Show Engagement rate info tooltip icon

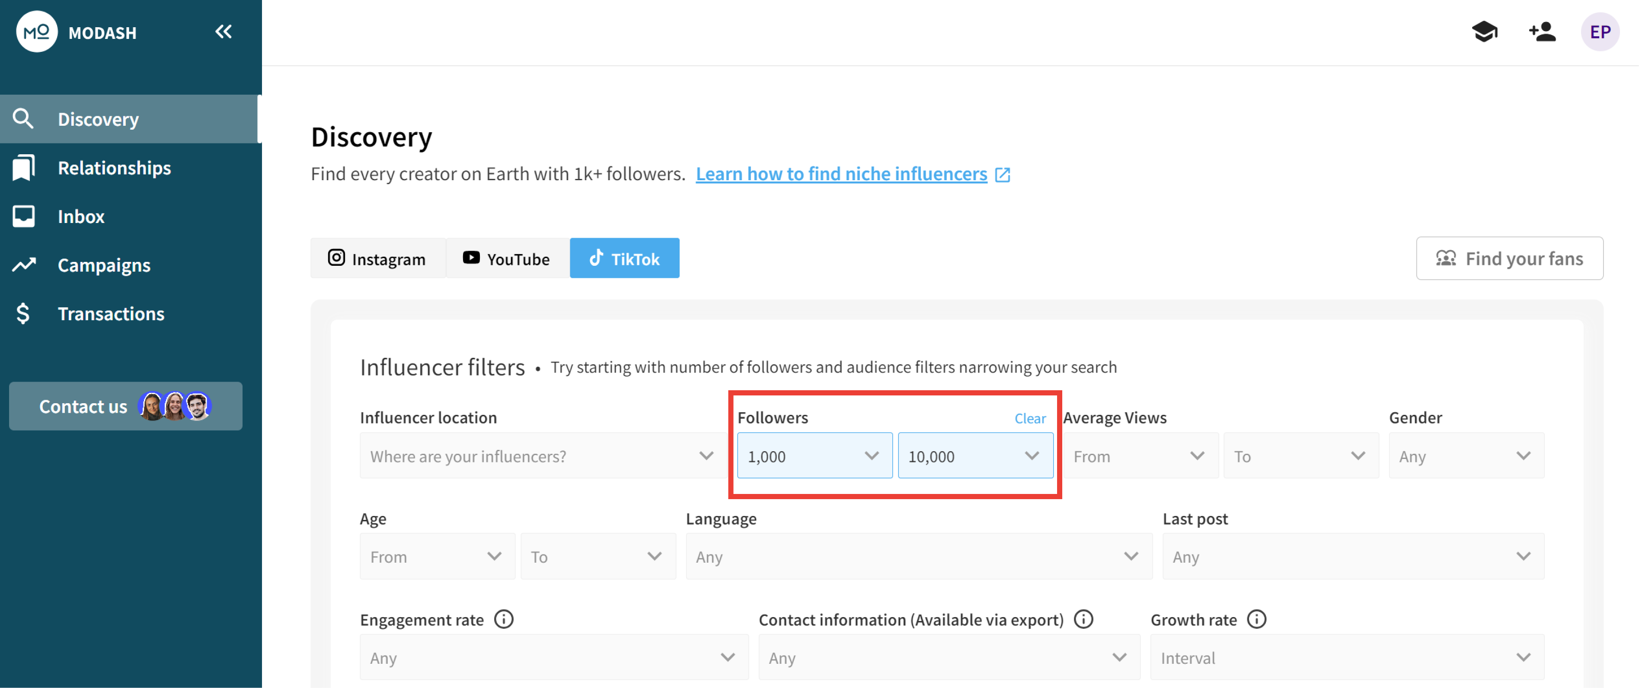coord(503,619)
